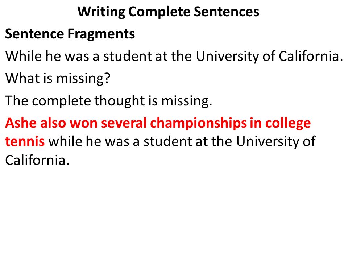This screenshot has height=261, width=348.
Task: Click the word 'Fragments' in the heading
Action: tap(101, 34)
